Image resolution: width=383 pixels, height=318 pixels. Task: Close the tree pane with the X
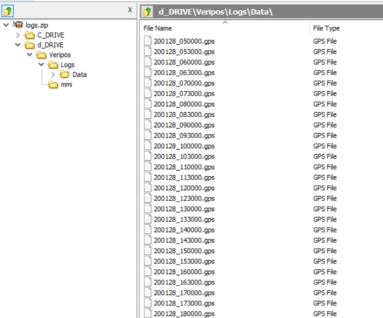click(130, 10)
